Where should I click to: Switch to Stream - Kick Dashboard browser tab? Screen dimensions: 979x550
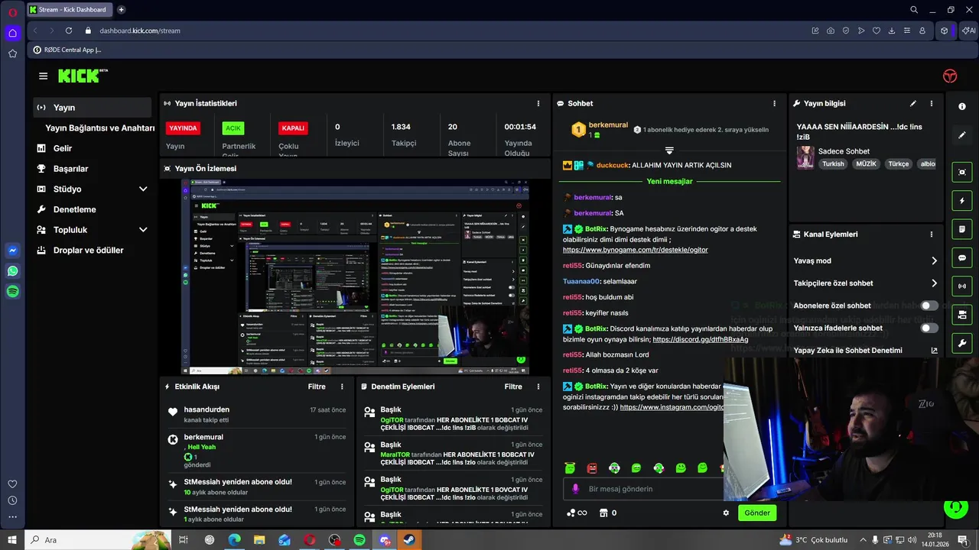coord(69,10)
